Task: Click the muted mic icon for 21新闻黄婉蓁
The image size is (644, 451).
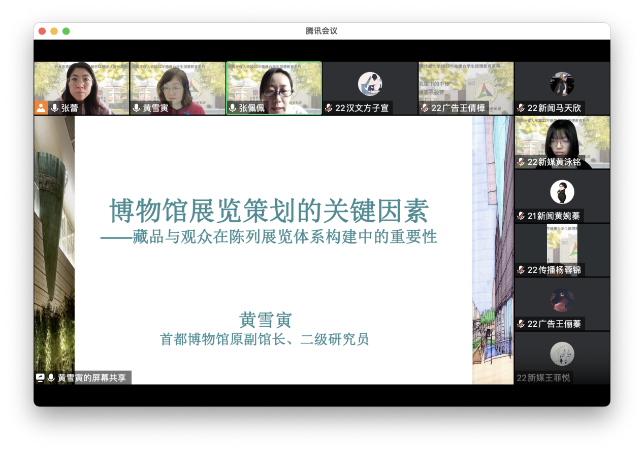Action: pos(521,216)
